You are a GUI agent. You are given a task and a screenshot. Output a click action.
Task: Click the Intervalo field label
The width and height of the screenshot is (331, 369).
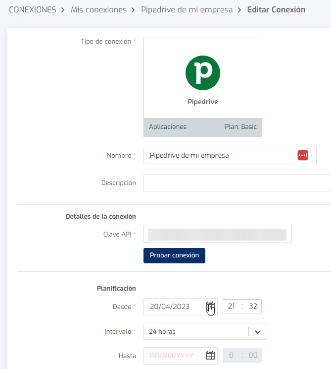point(118,332)
